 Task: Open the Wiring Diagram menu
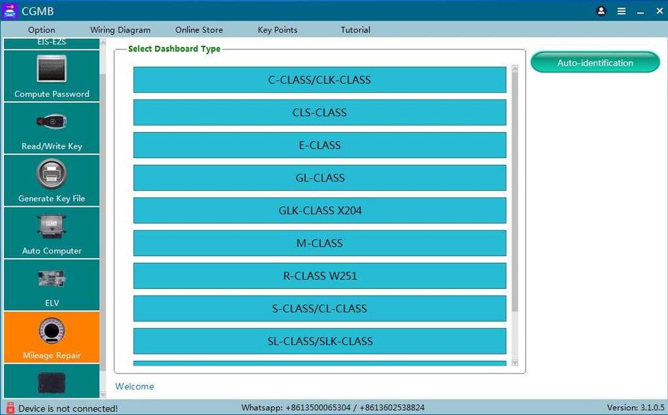(x=120, y=30)
